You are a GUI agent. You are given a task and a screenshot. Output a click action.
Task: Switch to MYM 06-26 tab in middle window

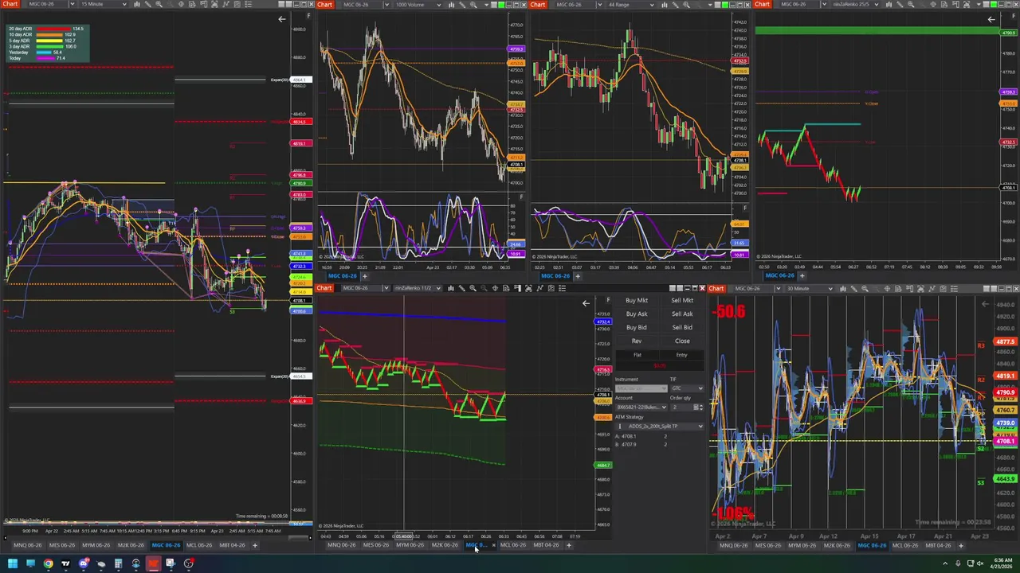click(410, 545)
